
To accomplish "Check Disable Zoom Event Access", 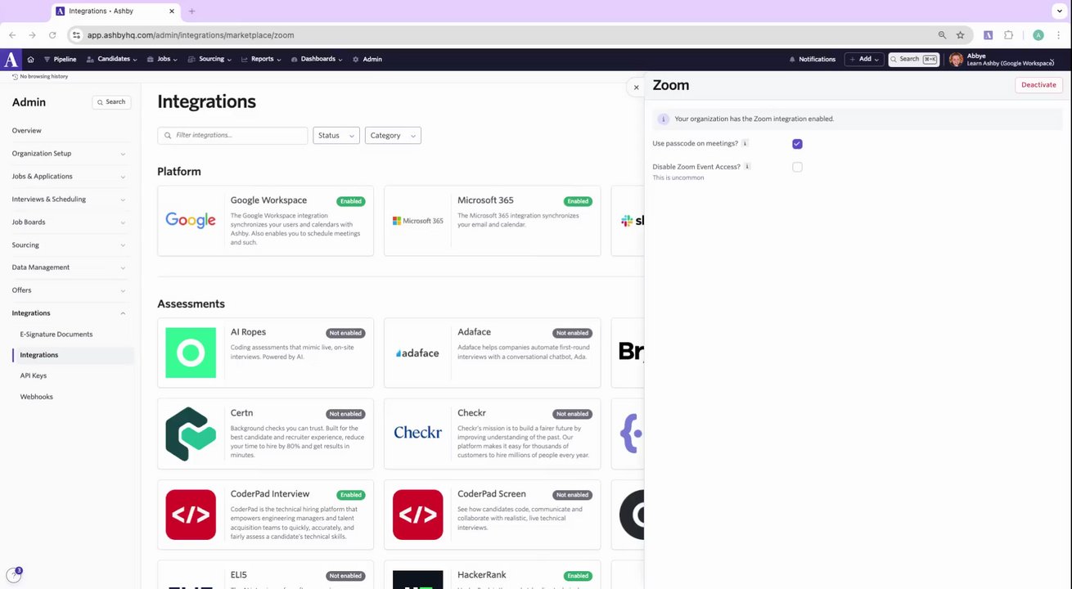I will coord(797,167).
